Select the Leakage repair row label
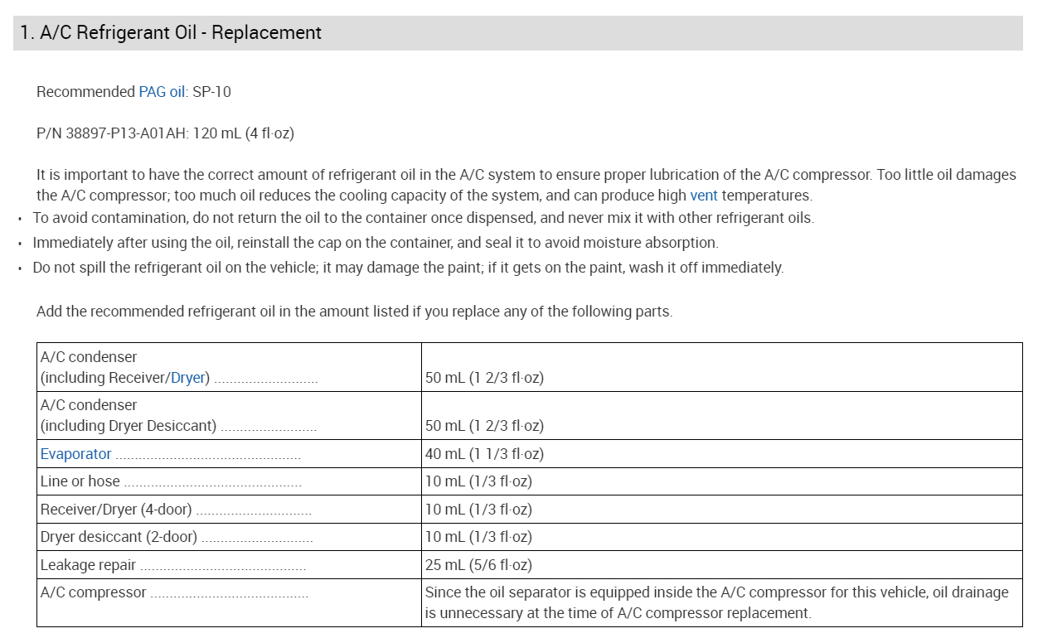Image resolution: width=1038 pixels, height=638 pixels. coord(89,565)
